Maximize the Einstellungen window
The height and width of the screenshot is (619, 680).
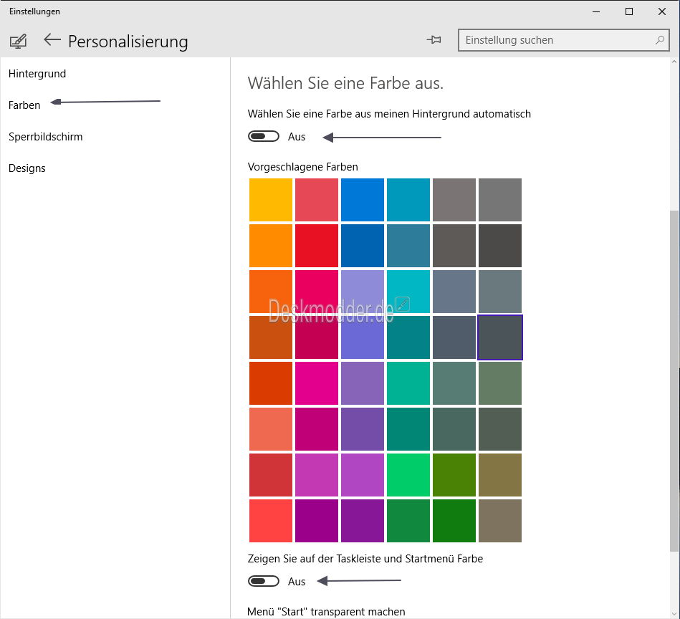(x=629, y=11)
